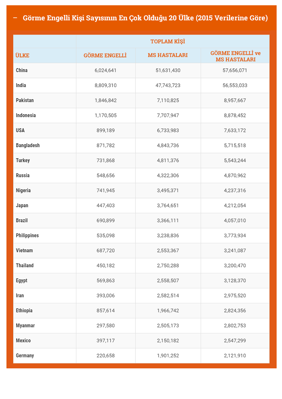Select the Philippines country cell
282x399 pixels.
click(27, 235)
